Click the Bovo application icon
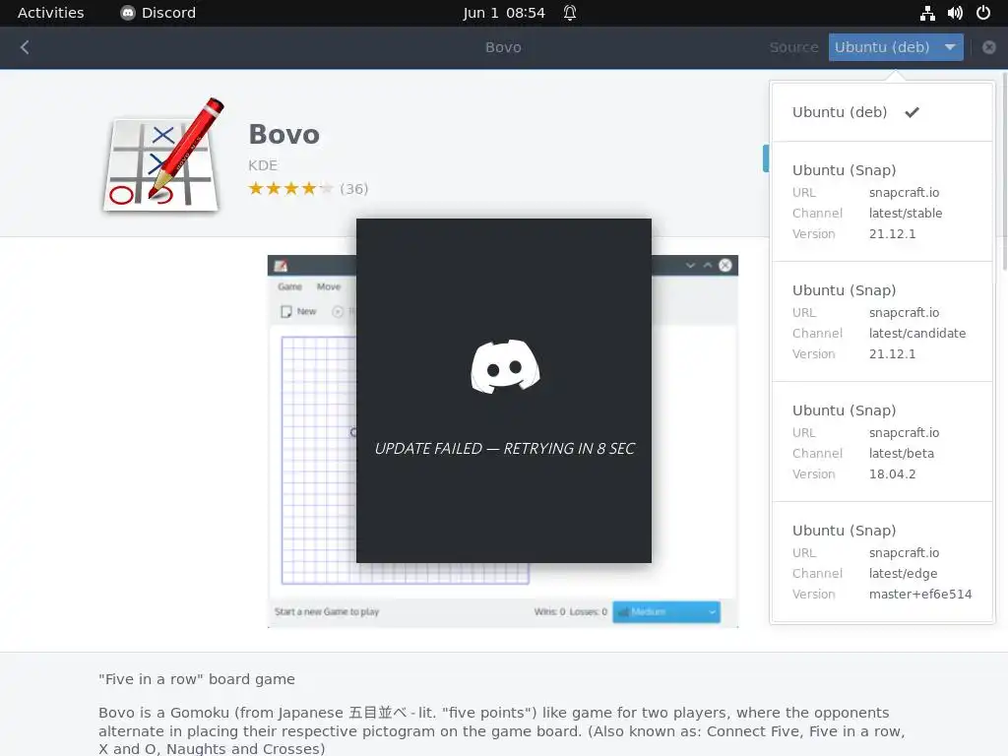 tap(163, 155)
